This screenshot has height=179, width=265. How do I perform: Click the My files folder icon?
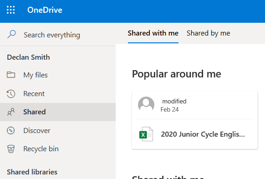11,75
